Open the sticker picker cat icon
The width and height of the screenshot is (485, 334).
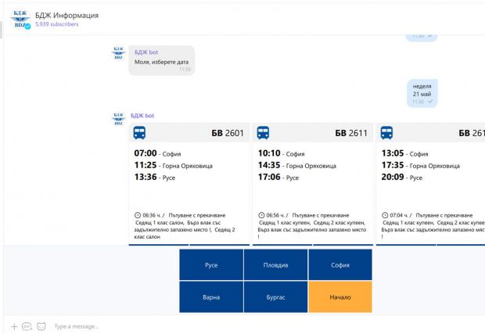41,326
